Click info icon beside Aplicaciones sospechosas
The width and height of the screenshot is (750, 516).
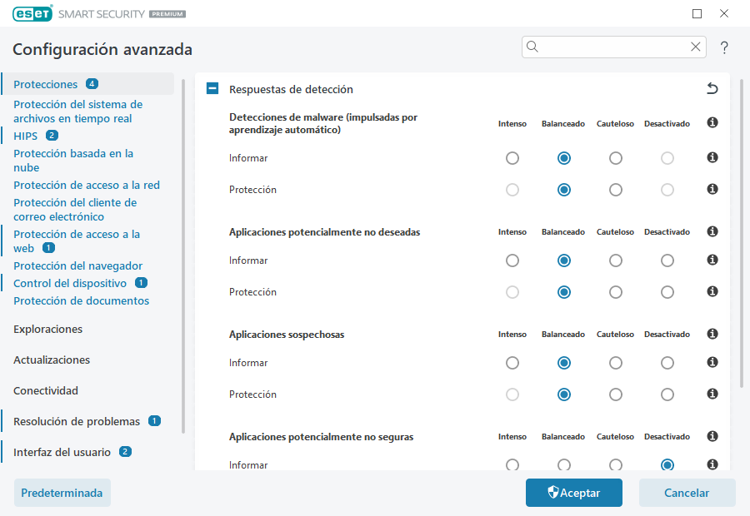click(712, 334)
